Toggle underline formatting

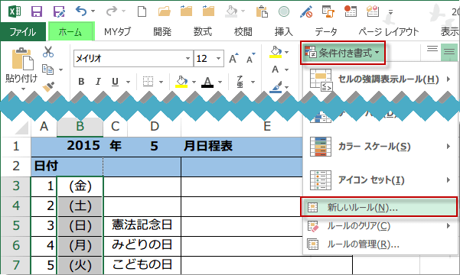click(115, 82)
